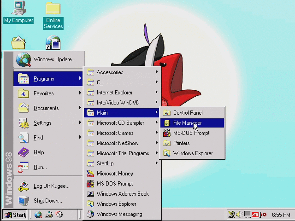Expand Microsoft Trial Programs group

click(x=121, y=153)
